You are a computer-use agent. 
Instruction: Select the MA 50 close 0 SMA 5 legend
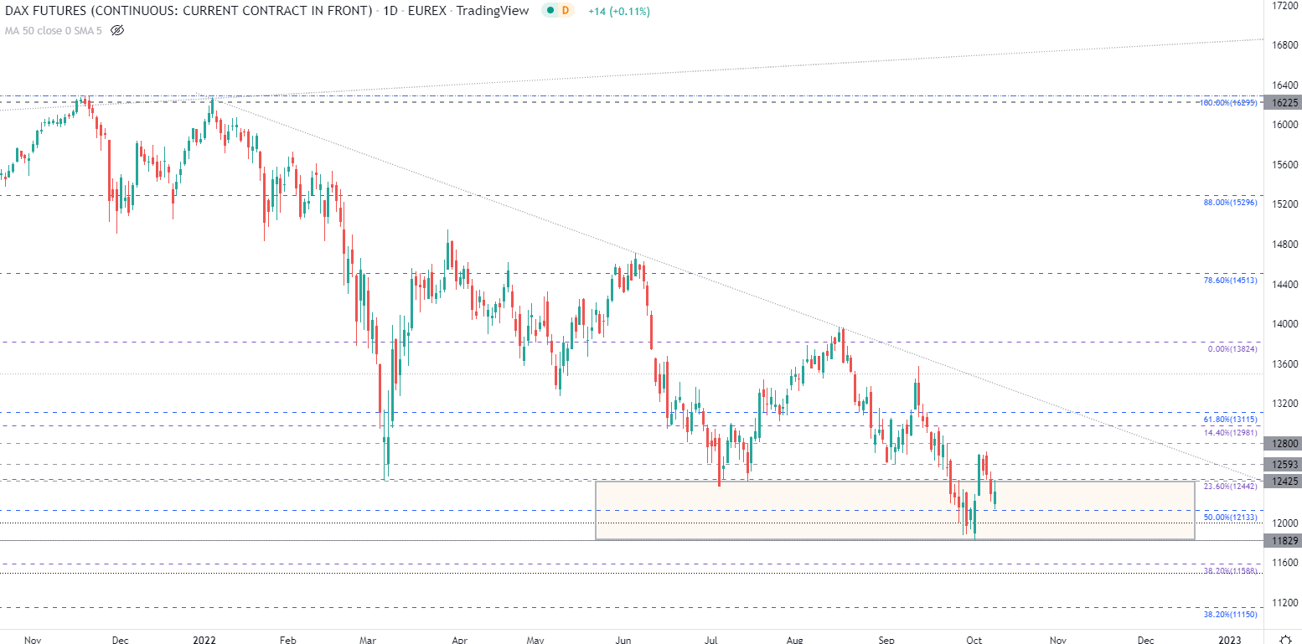[54, 30]
